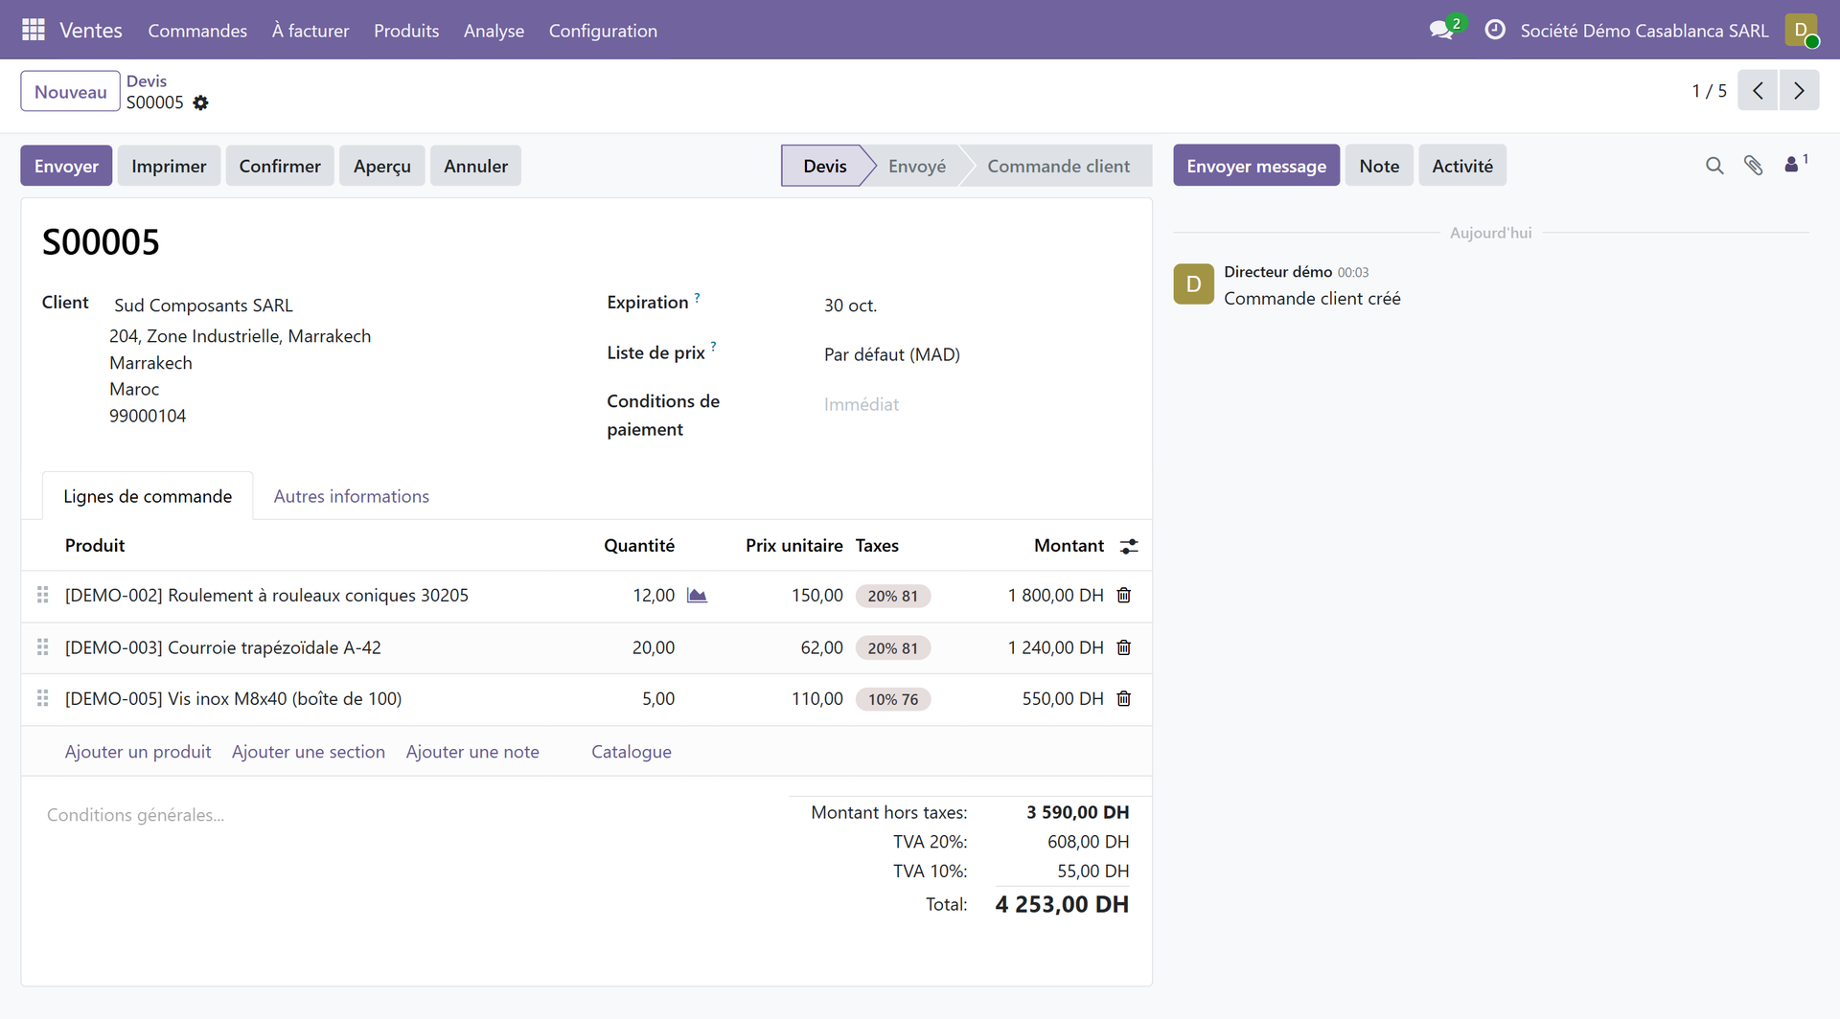This screenshot has width=1840, height=1019.
Task: Create new record with Nouveau
Action: click(70, 91)
